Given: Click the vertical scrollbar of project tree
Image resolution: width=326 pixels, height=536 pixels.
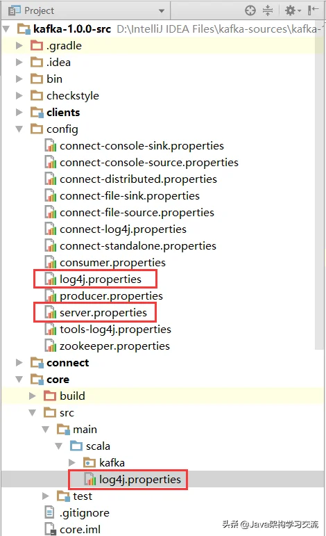Looking at the screenshot, I should tap(319, 191).
